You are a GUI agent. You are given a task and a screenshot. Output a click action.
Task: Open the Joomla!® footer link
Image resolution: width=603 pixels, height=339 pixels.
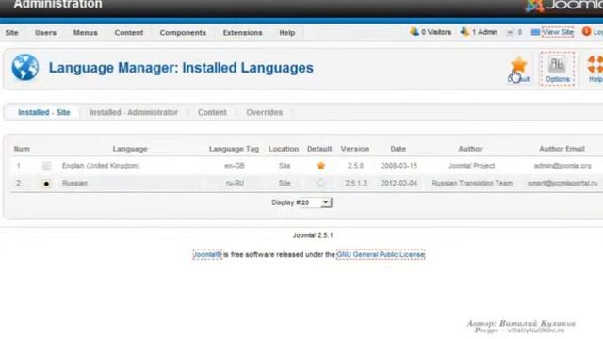pyautogui.click(x=207, y=254)
